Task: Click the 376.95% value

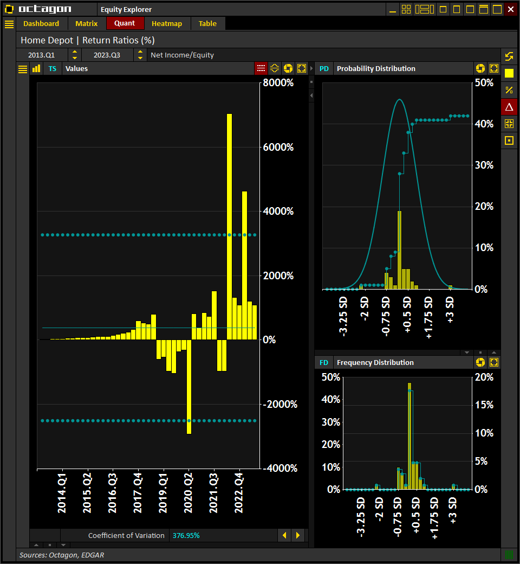Action: pos(186,536)
